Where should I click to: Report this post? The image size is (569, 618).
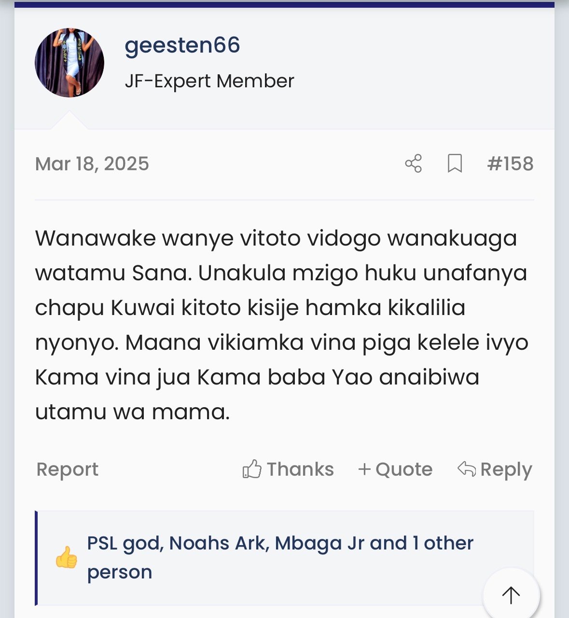(68, 469)
